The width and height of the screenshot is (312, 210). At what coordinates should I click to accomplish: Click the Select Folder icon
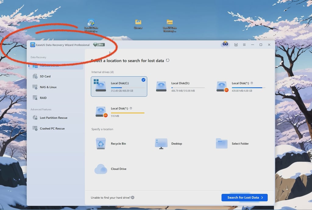coord(222,143)
